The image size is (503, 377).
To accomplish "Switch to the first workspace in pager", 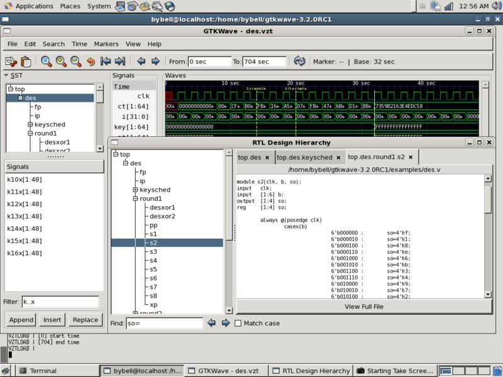I will (445, 371).
